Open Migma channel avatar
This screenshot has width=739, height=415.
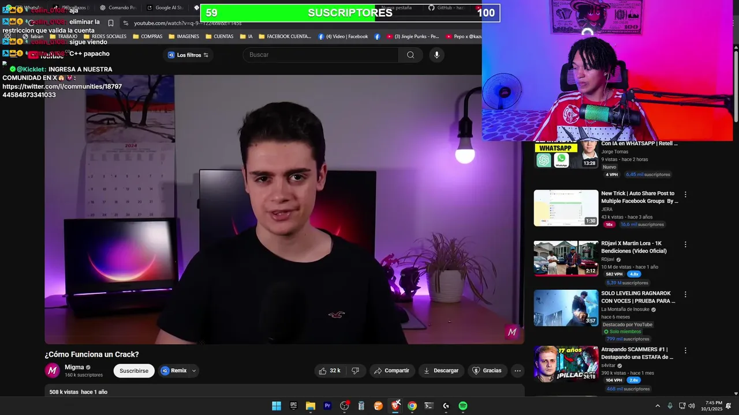(x=53, y=371)
